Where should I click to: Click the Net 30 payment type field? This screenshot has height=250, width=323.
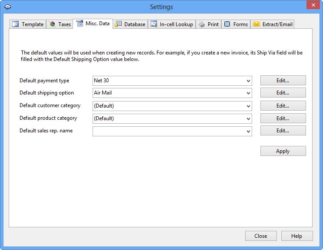click(x=172, y=81)
